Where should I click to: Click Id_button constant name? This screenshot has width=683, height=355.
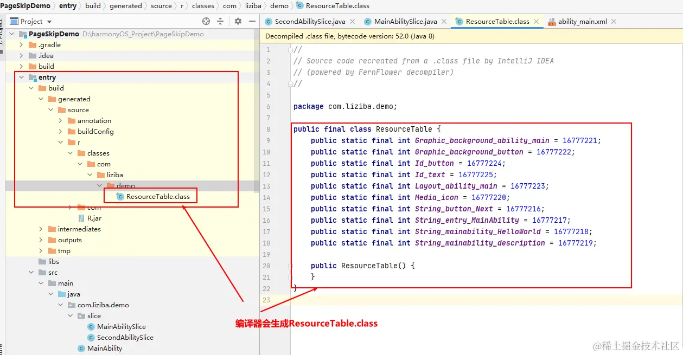point(435,163)
